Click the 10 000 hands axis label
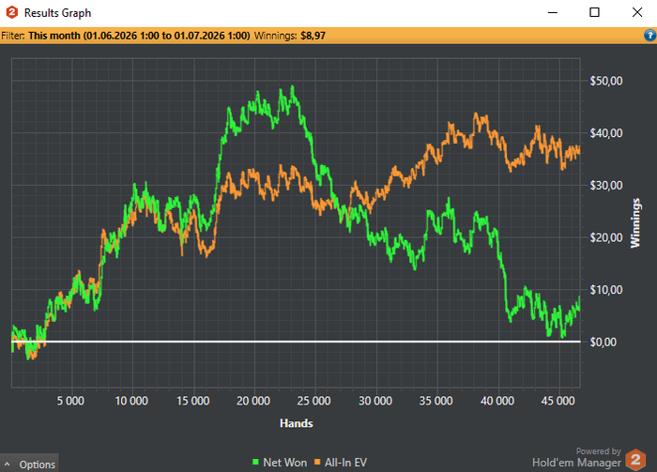The image size is (657, 472). (131, 401)
